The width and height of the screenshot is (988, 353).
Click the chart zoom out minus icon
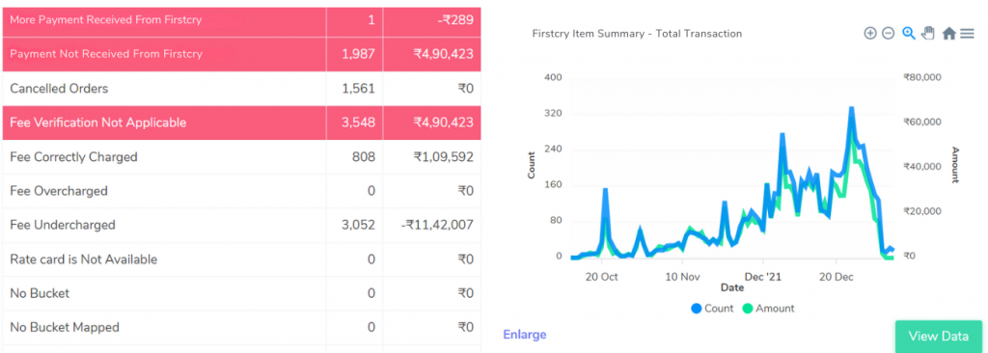888,34
